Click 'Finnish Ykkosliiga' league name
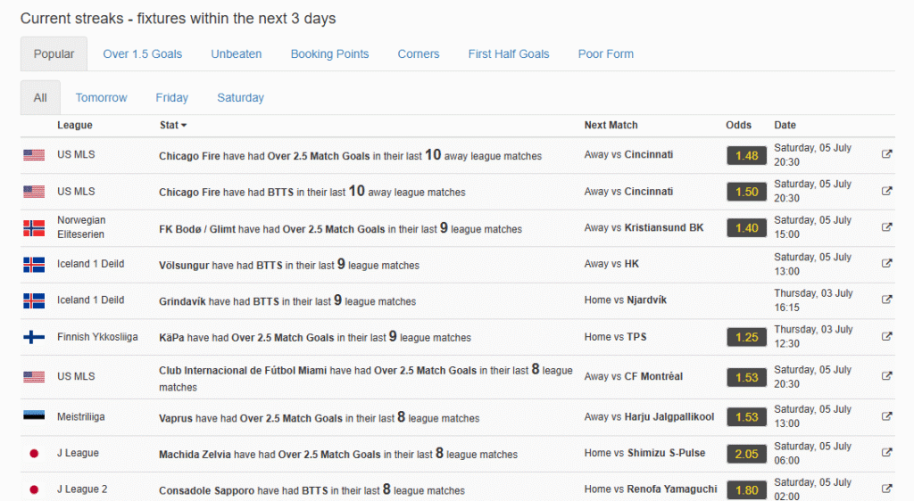This screenshot has width=914, height=501. coord(97,336)
